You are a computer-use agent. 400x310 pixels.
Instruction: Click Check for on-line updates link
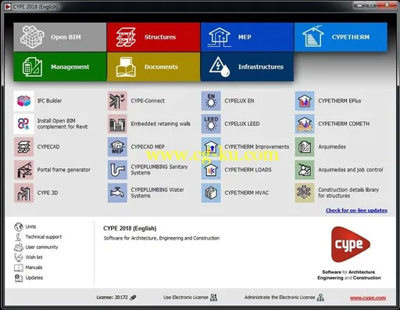[356, 211]
